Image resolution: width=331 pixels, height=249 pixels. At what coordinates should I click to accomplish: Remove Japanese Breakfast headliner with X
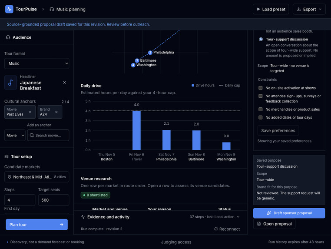tap(64, 83)
